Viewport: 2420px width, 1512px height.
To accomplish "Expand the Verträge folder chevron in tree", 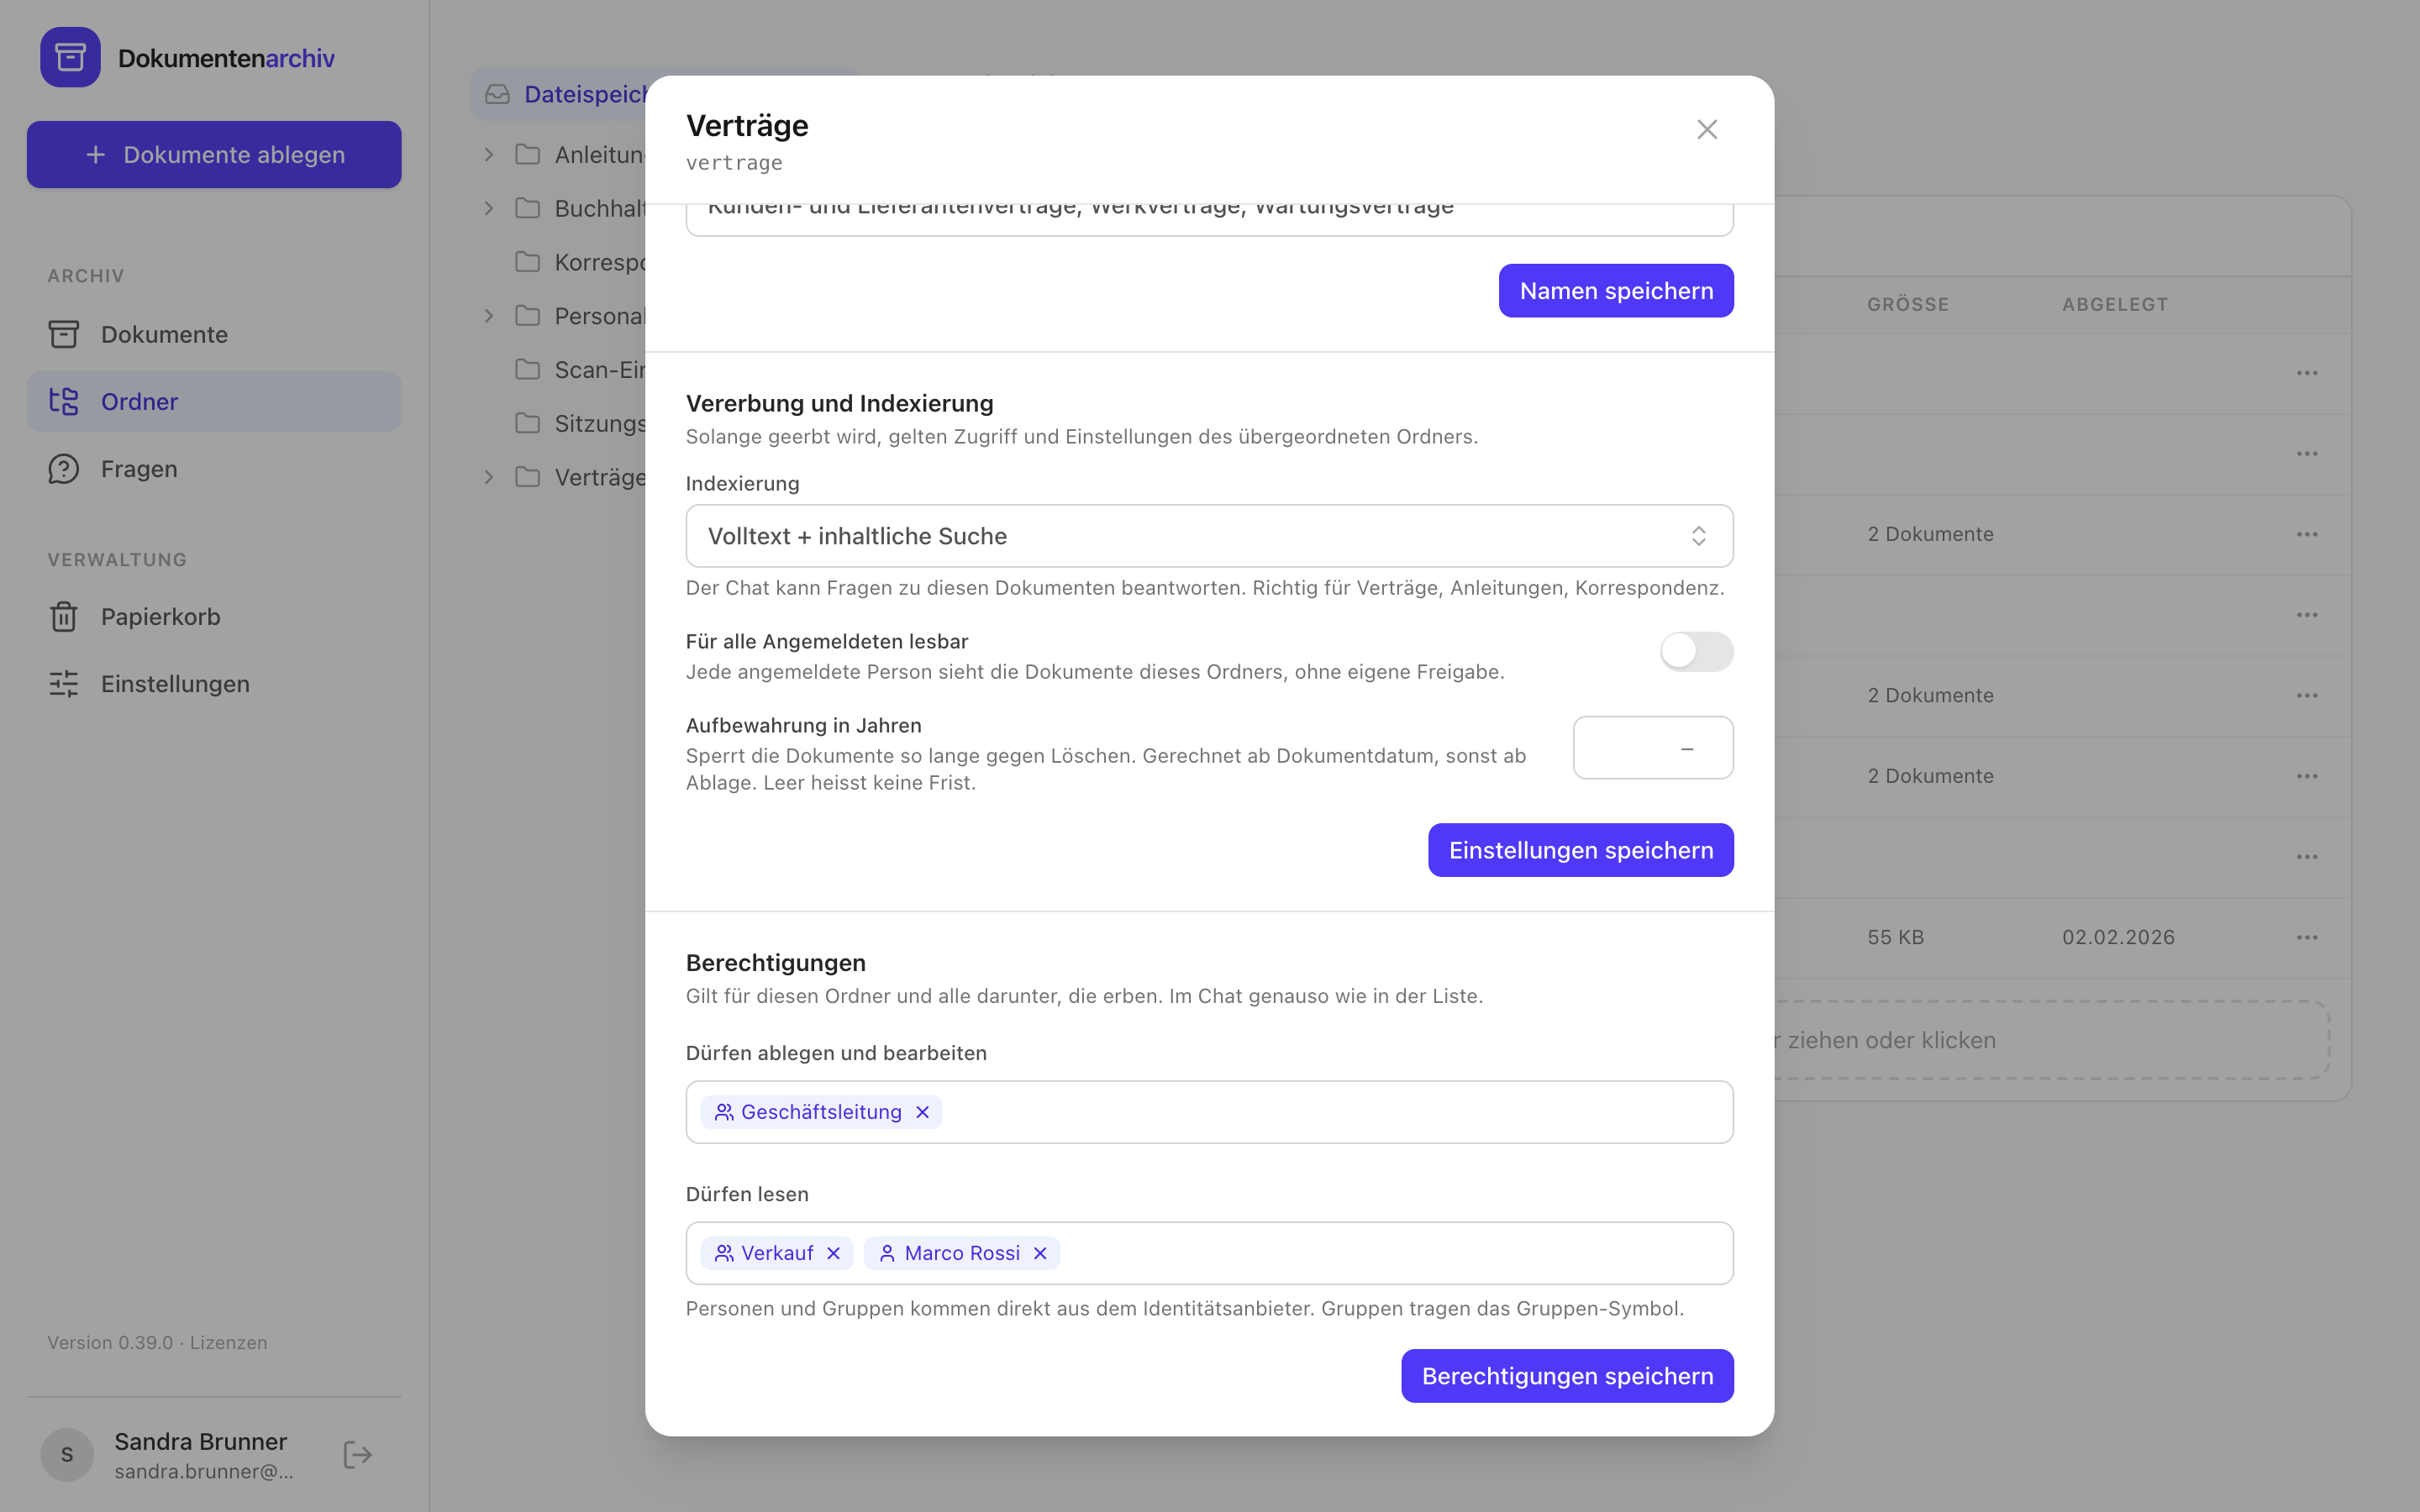I will click(488, 477).
